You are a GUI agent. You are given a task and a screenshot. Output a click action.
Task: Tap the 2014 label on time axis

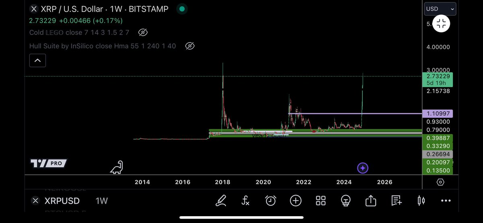pyautogui.click(x=142, y=182)
